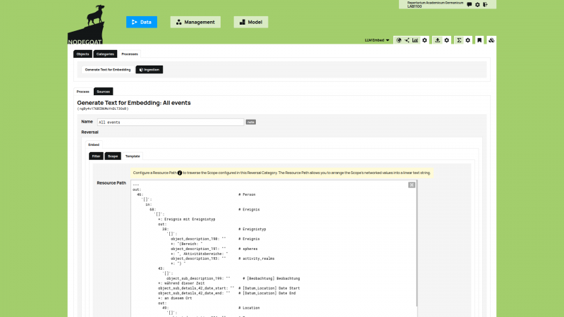564x317 pixels.
Task: Click the sigma analysis icon
Action: point(459,40)
